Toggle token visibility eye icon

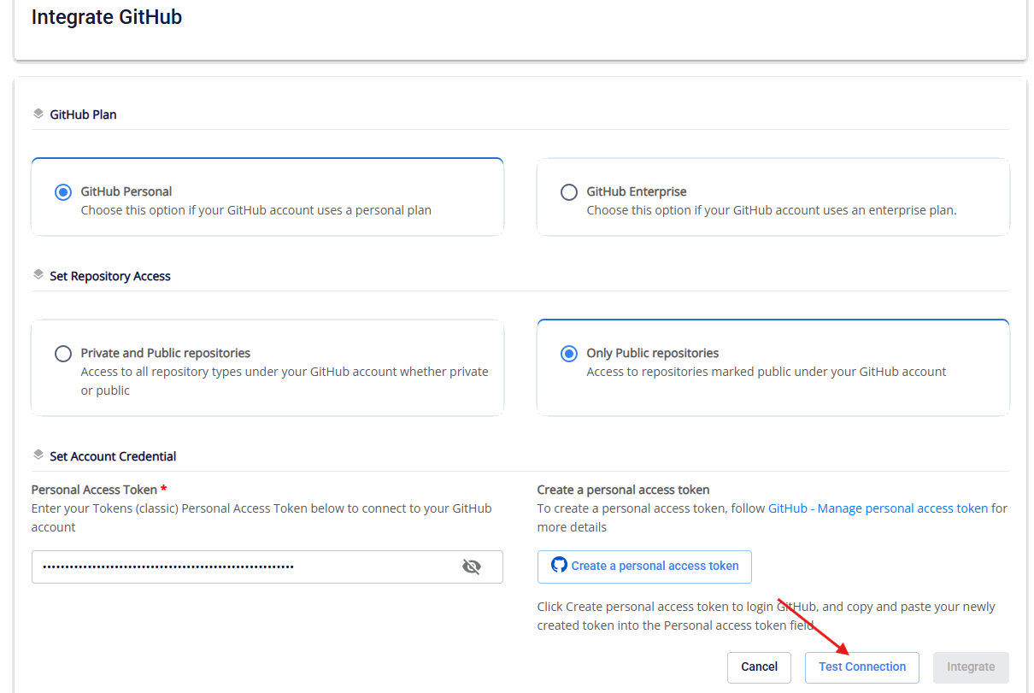(x=472, y=567)
